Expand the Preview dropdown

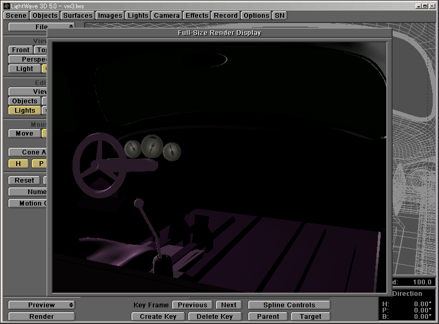(42, 305)
